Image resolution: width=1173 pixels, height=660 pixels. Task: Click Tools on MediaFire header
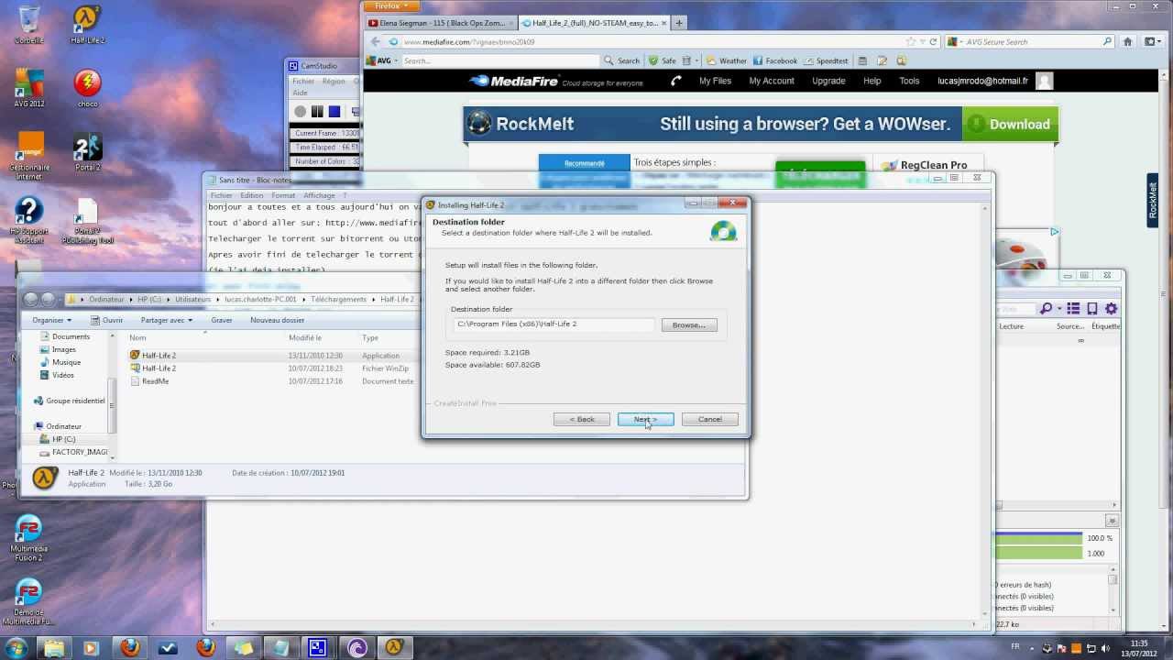[909, 81]
